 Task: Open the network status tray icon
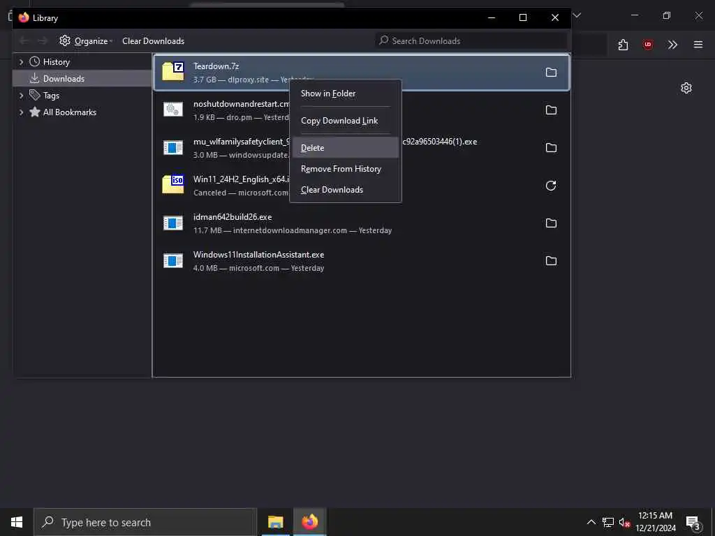[608, 522]
